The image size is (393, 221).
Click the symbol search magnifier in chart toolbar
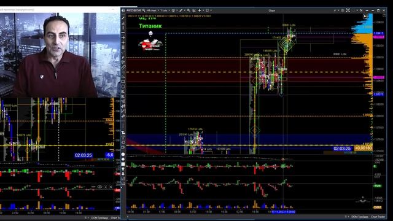pos(144,10)
